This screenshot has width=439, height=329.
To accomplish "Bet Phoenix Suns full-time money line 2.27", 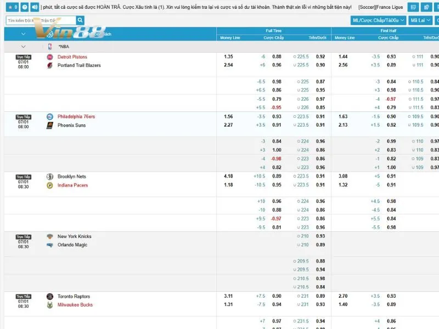I will (x=228, y=125).
